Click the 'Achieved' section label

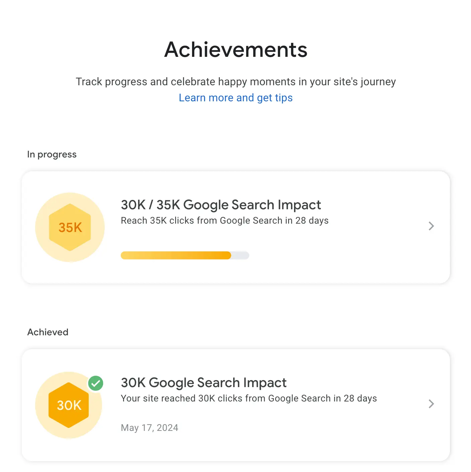point(48,332)
